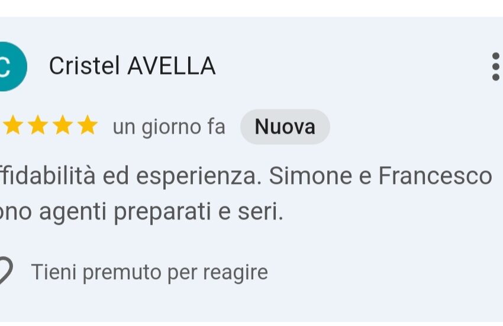This screenshot has height=326, width=503.
Task: Click the word reagire near the heart
Action: pos(236,273)
